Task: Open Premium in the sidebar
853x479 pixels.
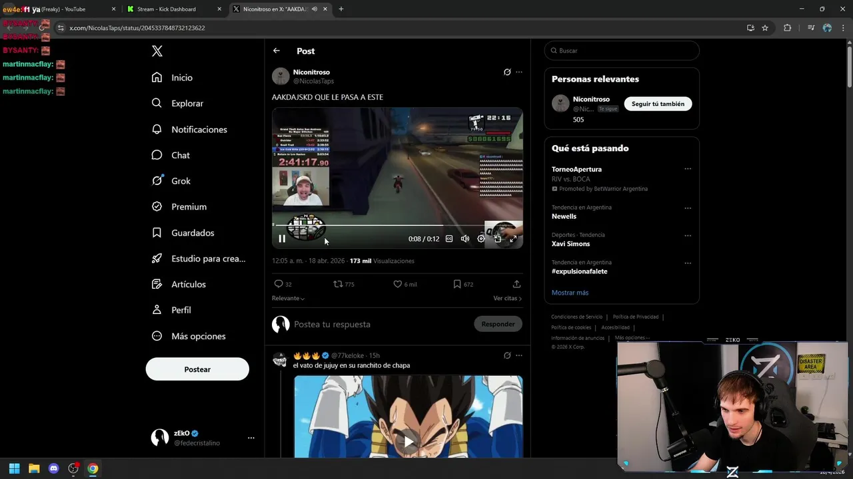Action: 179,207
